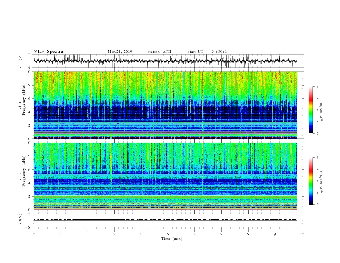The image size is (340, 263).
Task: Click the ch.2 spectrogram plot
Action: 166,176
